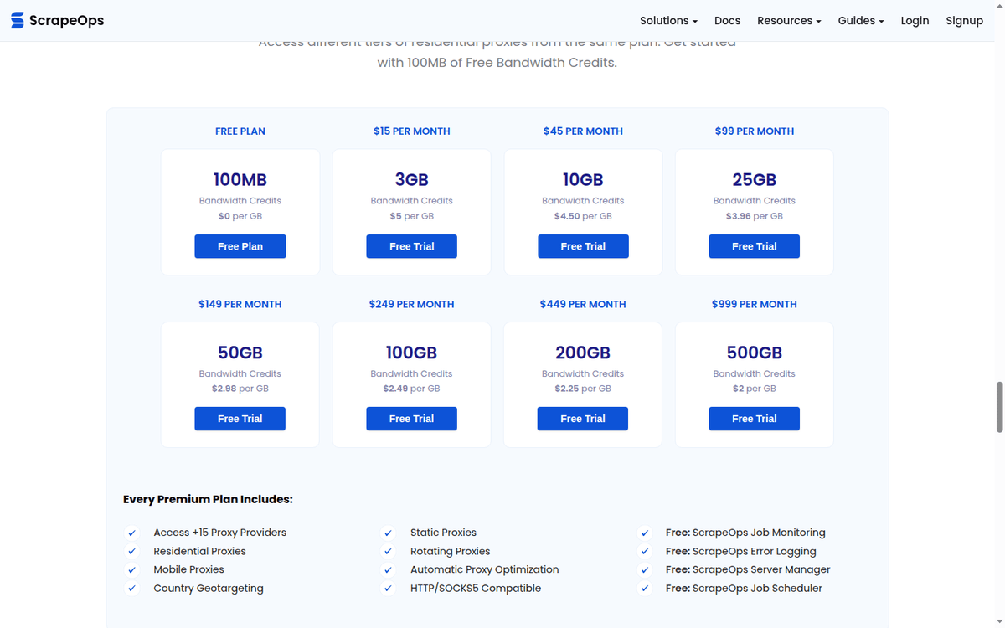Screen dimensions: 1005x628
Task: Click checkmark icon beside ScrapeOps Server Manager
Action: pos(644,569)
